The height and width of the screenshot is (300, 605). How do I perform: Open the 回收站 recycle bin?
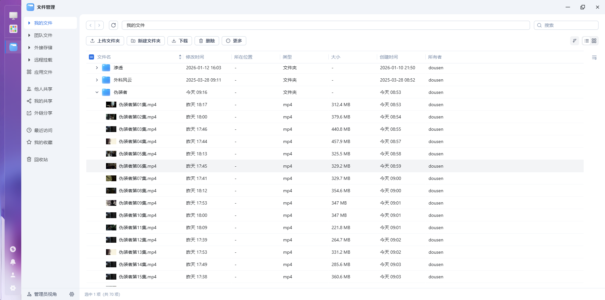pos(41,159)
